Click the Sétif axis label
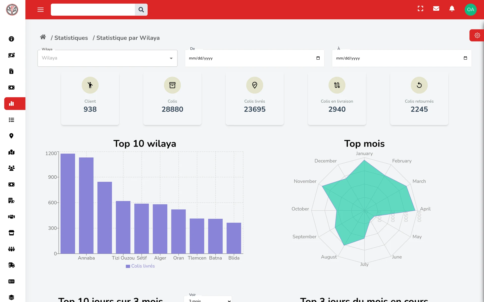484x302 pixels. [x=142, y=258]
